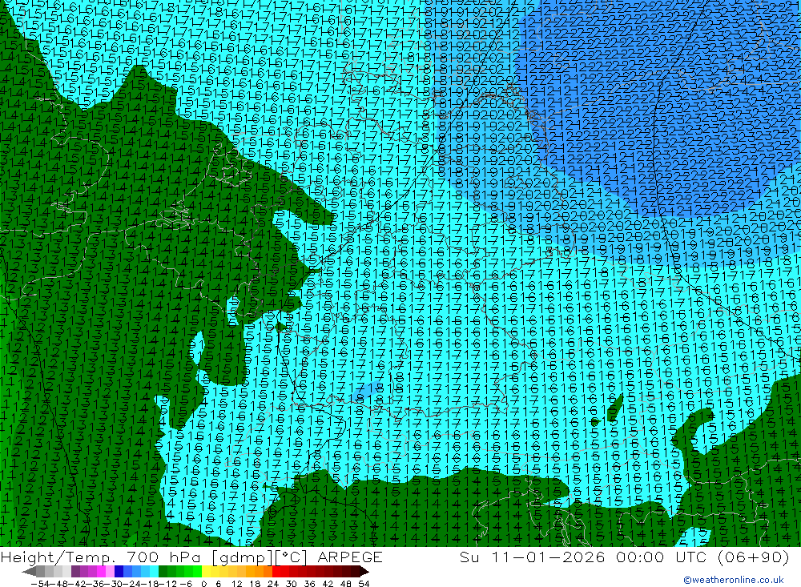Click the '36' value on the temperature scale
Screen dimensions: 801x587
[x=309, y=584]
